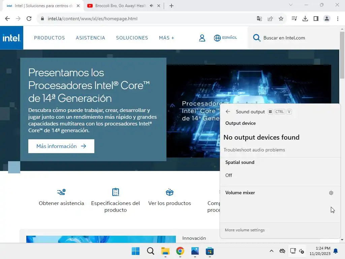
Task: Open ASISTENCIA menu
Action: click(x=90, y=38)
